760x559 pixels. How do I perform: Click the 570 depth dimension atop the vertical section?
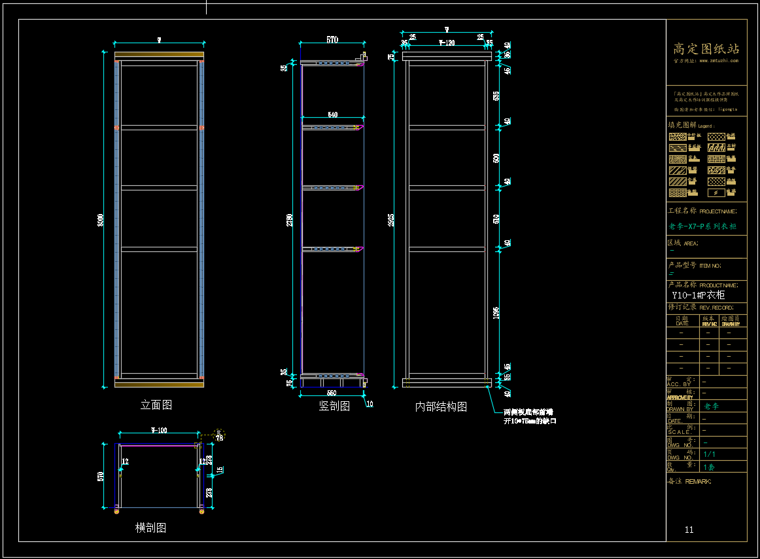click(x=332, y=40)
